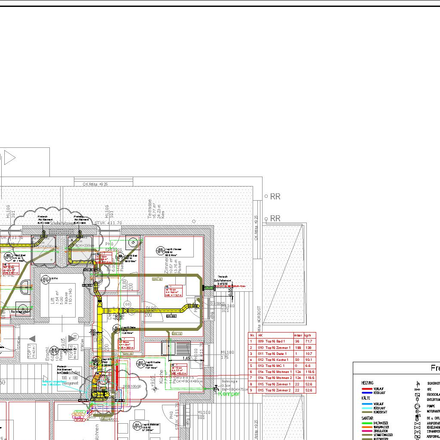Pick the Entlüftung symbol in the legend
The image size is (440, 440).
tap(417, 400)
